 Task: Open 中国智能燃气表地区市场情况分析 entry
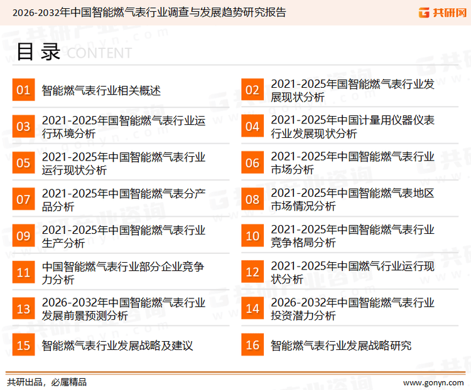click(352, 199)
